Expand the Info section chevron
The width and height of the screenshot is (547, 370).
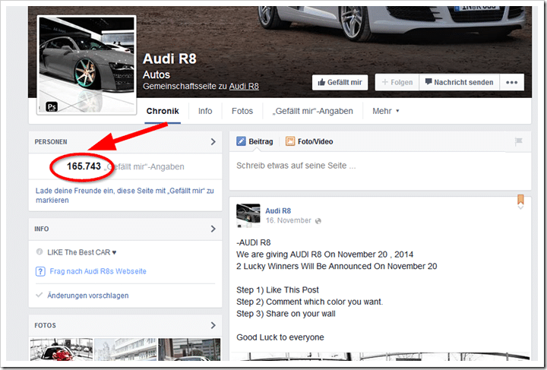(213, 229)
